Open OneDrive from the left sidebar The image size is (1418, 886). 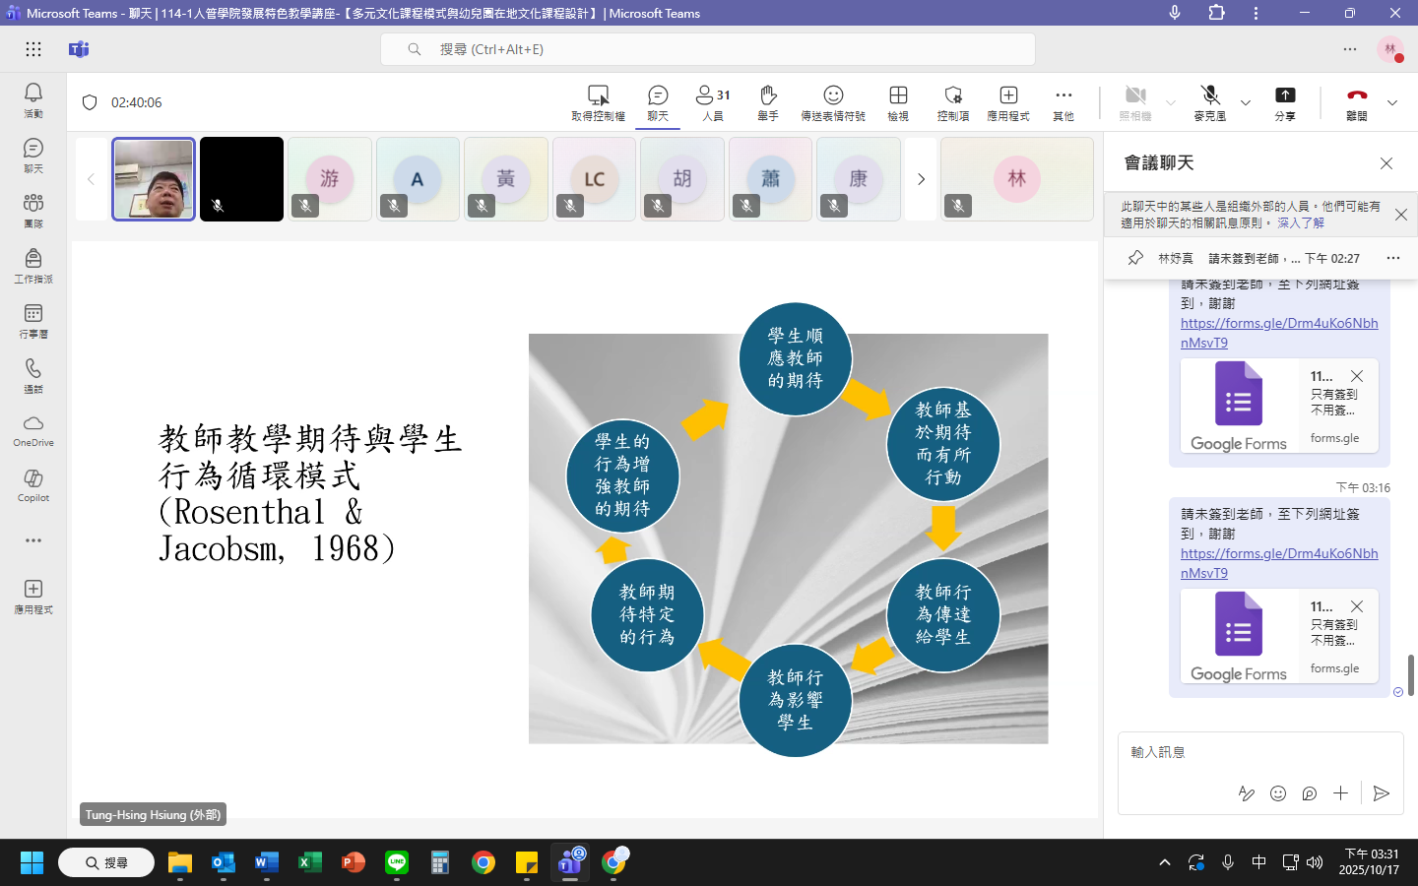pyautogui.click(x=32, y=429)
